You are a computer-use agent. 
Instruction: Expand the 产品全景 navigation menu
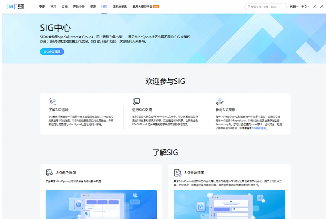click(x=78, y=7)
